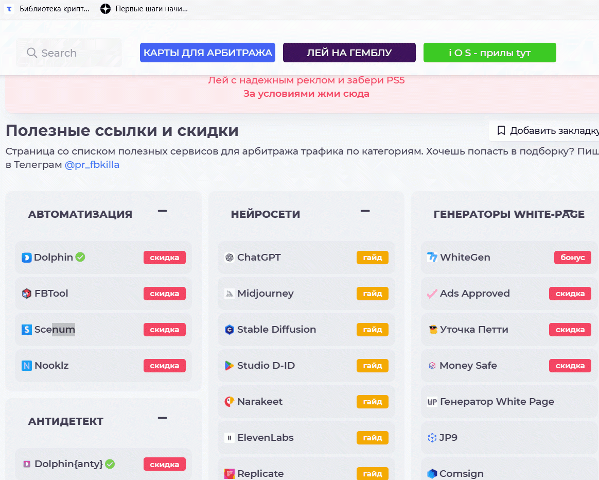Click the гайд badge for Midjourney
Image resolution: width=599 pixels, height=480 pixels.
click(x=373, y=294)
